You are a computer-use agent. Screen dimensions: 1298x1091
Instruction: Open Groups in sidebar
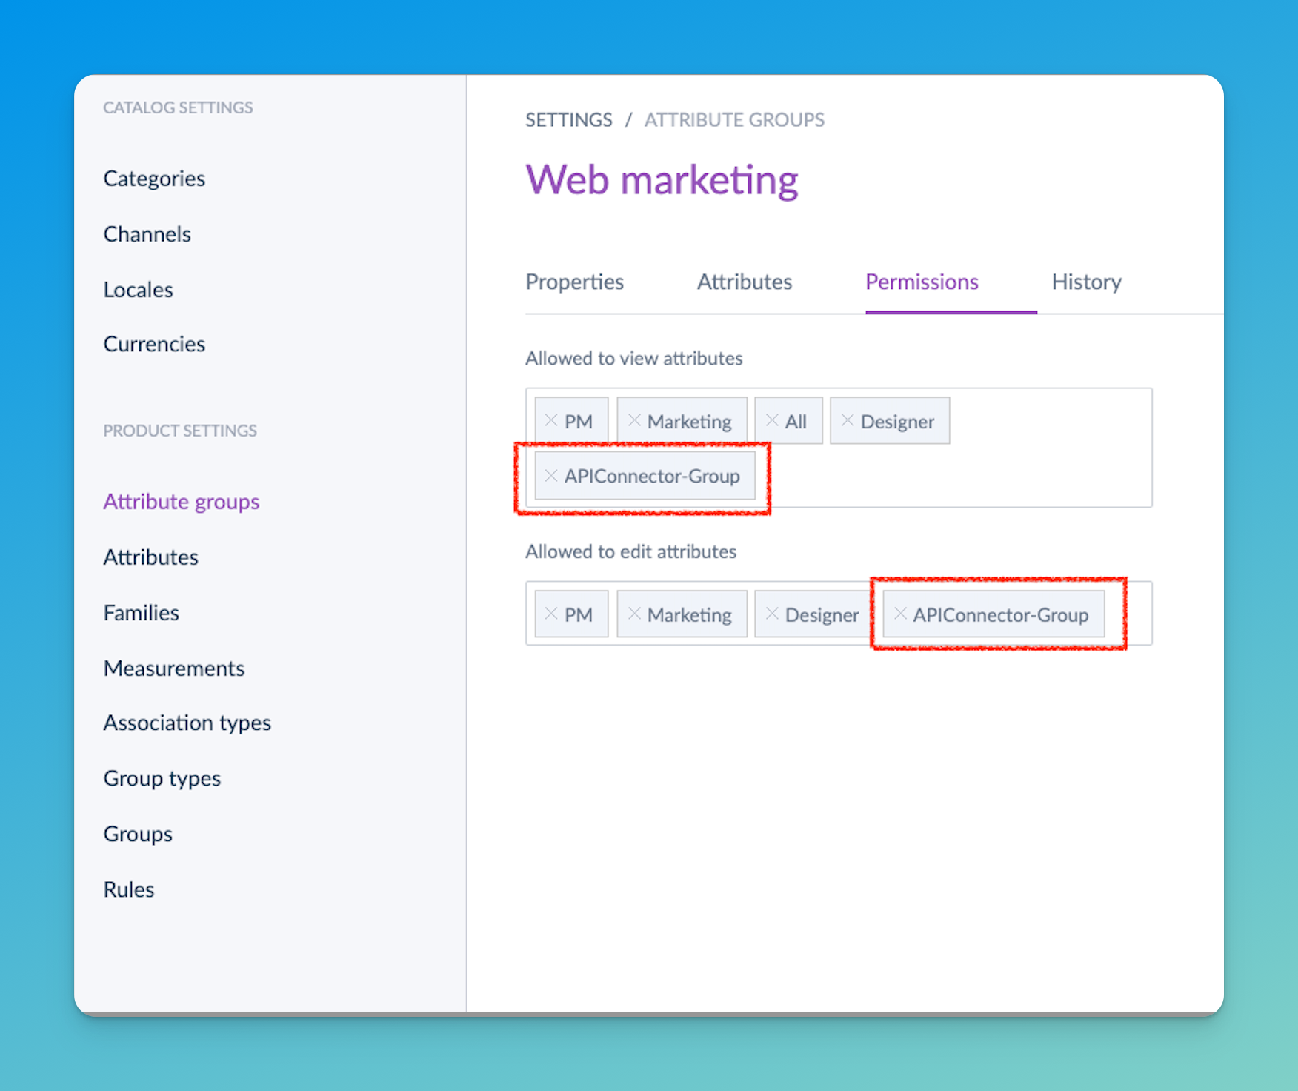(x=138, y=834)
